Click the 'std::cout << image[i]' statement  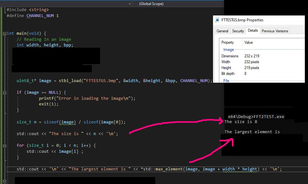point(55,151)
